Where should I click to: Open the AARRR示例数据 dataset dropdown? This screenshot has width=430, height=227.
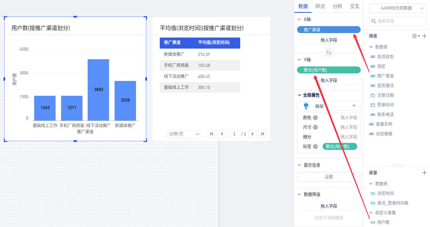[x=398, y=8]
